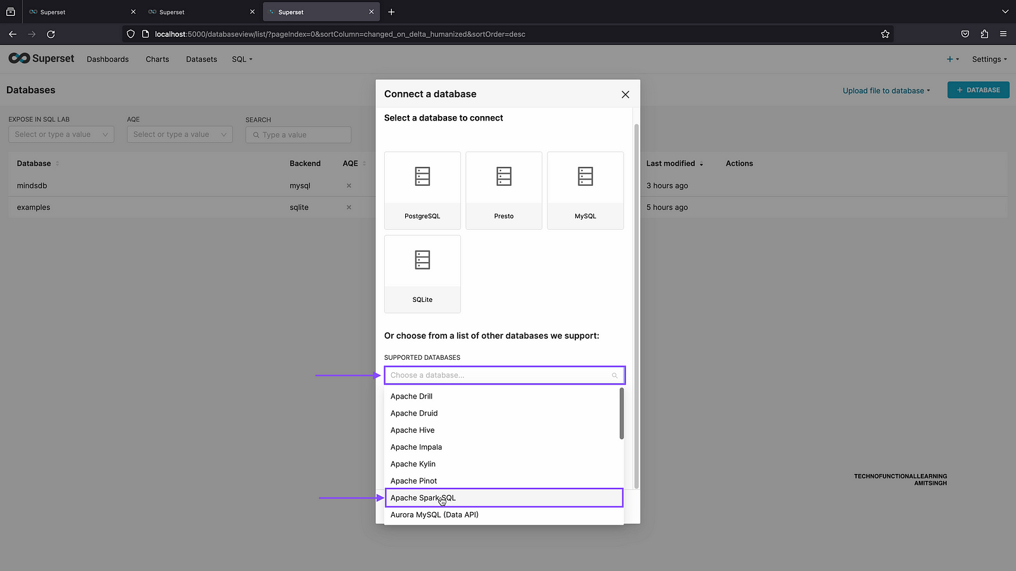Focus the Choose a database search field
1016x571 pixels.
pyautogui.click(x=498, y=376)
